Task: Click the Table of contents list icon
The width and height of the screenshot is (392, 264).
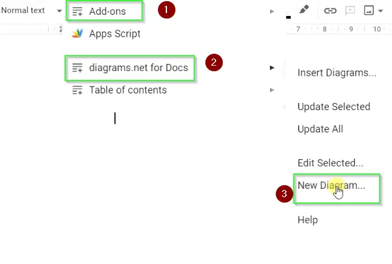Action: point(77,90)
